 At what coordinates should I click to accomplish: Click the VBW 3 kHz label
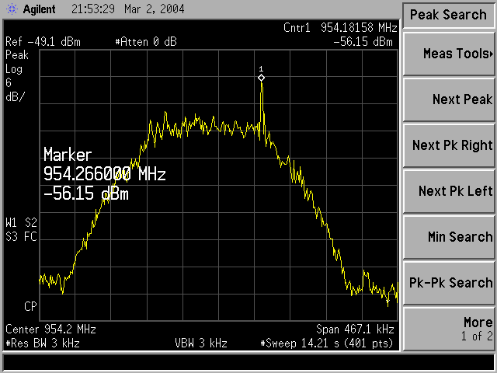(201, 343)
